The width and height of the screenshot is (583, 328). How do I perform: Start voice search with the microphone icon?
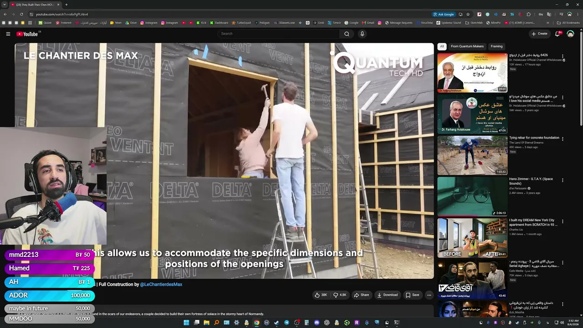(362, 34)
